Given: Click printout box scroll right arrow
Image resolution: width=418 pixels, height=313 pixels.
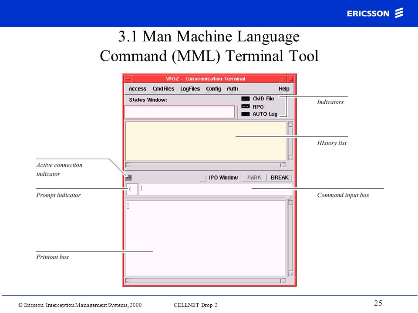Looking at the screenshot, I should tap(283, 281).
